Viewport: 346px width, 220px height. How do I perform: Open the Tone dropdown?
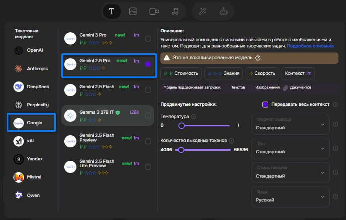[x=290, y=148]
